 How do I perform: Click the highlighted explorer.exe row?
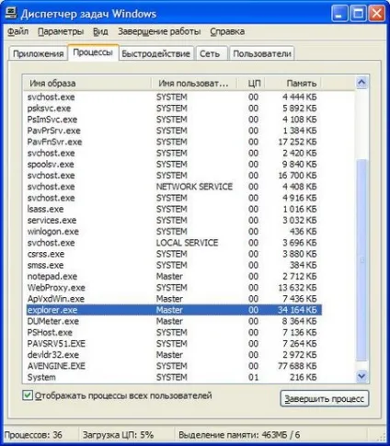174,310
